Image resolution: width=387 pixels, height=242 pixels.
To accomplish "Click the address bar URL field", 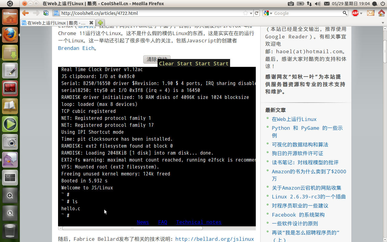I will [x=151, y=13].
